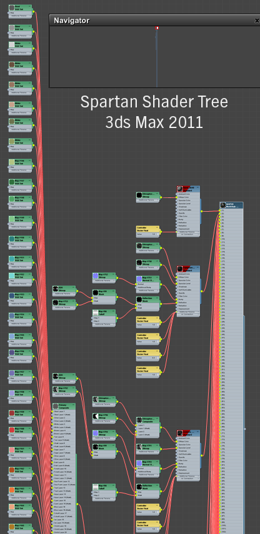Image resolution: width=260 pixels, height=534 pixels.
Task: Click the bright orange RGB Tint swatch
Action: point(12,490)
